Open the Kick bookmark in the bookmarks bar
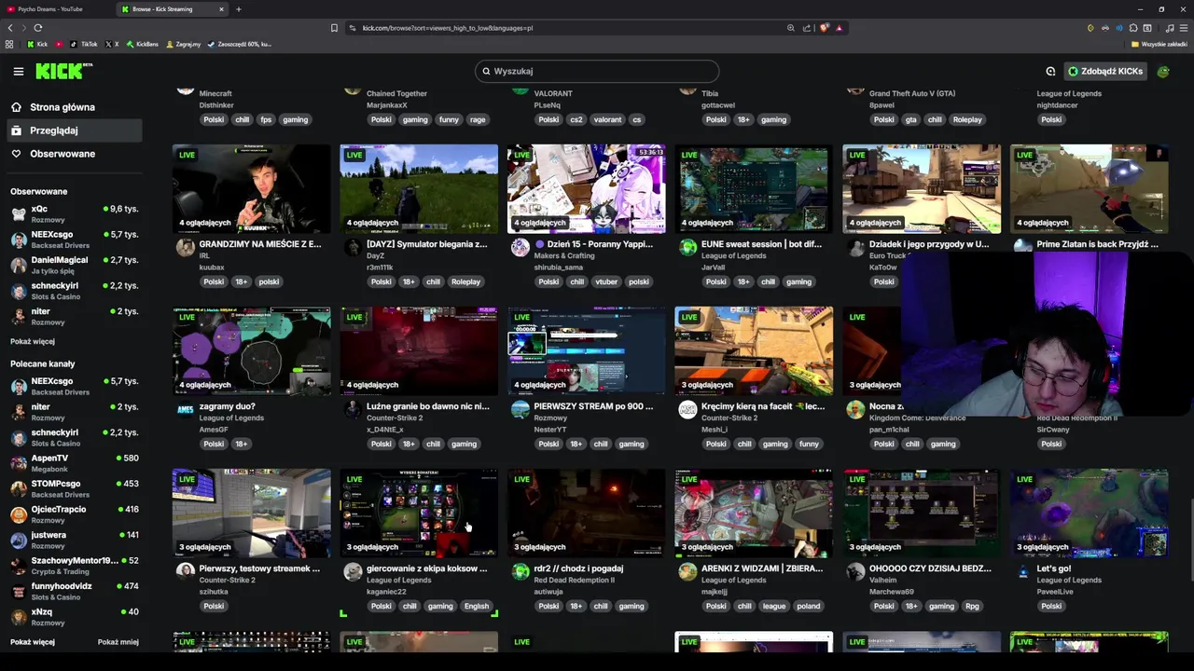Screen dimensions: 1194x671 click(x=37, y=44)
